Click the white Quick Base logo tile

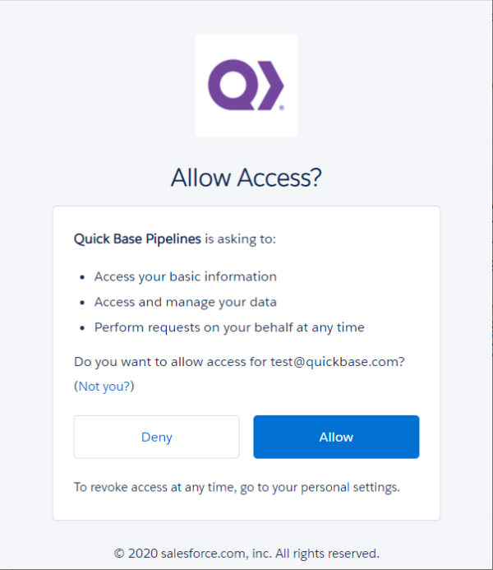(x=246, y=86)
